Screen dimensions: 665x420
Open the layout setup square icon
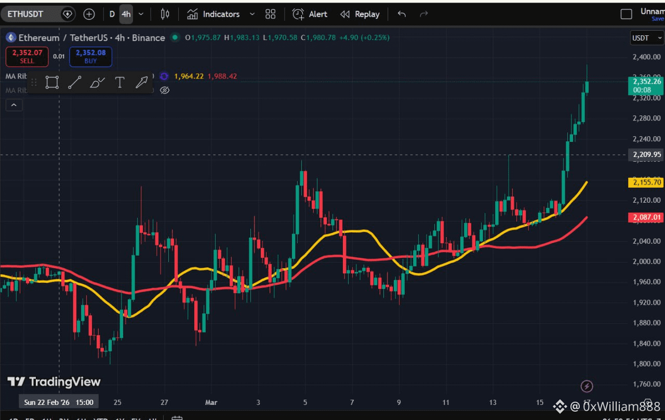tap(627, 14)
